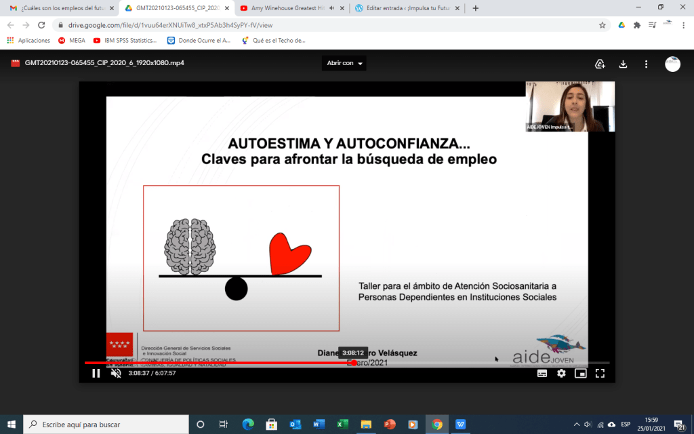Switch to the 'Editar entrada' WordPress tab
This screenshot has width=694, height=434.
pos(404,8)
